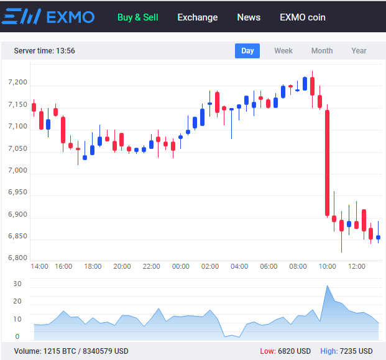Screen dimensions: 386x360
Task: Navigate to EXMO coin
Action: pyautogui.click(x=307, y=17)
